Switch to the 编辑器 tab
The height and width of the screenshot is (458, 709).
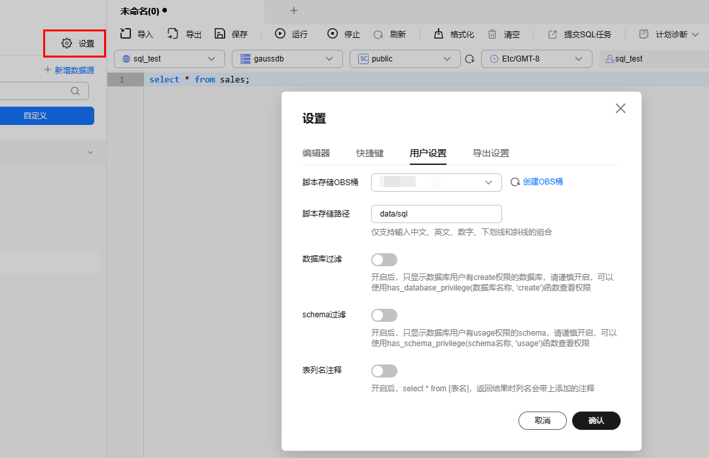pyautogui.click(x=316, y=153)
